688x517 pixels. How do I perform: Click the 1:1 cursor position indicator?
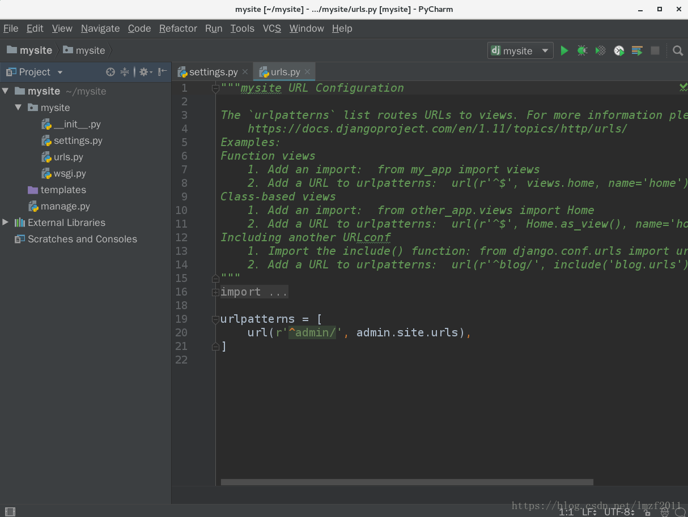coord(566,512)
